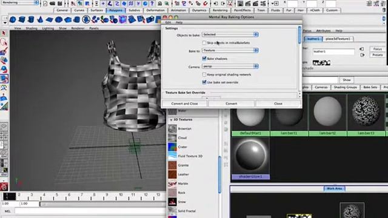Open the shelf options arrow menu
Viewport: 388px width, 218px height.
coord(5,22)
